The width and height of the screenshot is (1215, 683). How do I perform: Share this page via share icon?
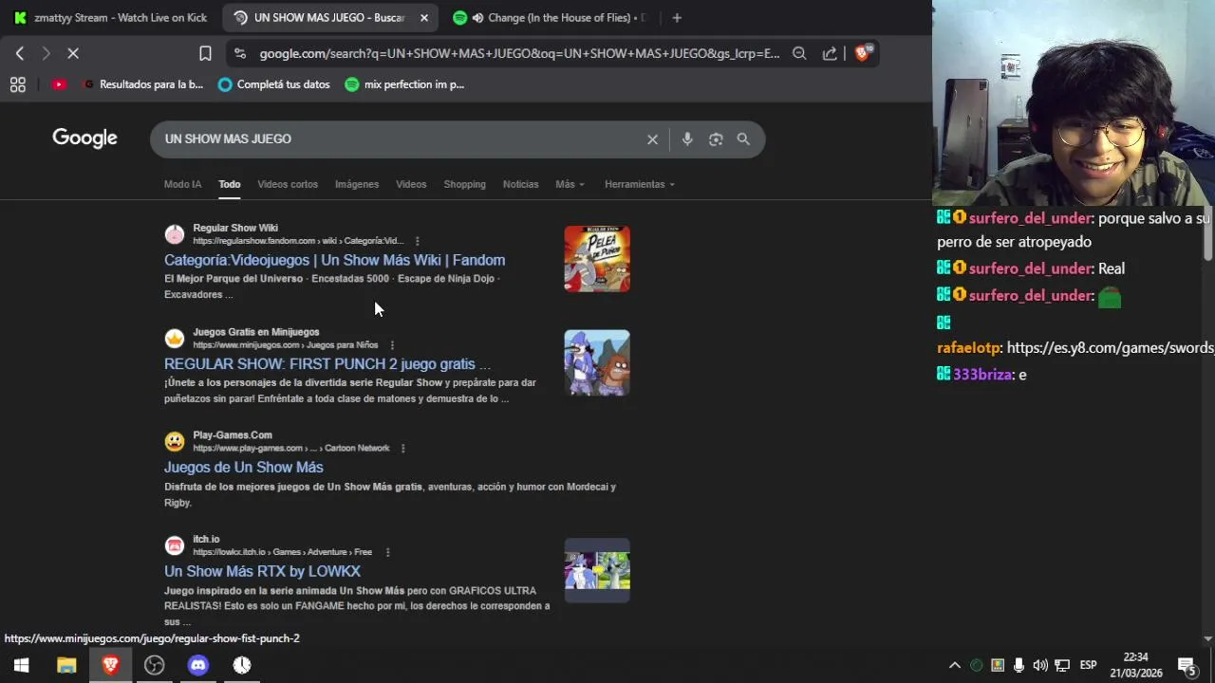[x=830, y=54]
